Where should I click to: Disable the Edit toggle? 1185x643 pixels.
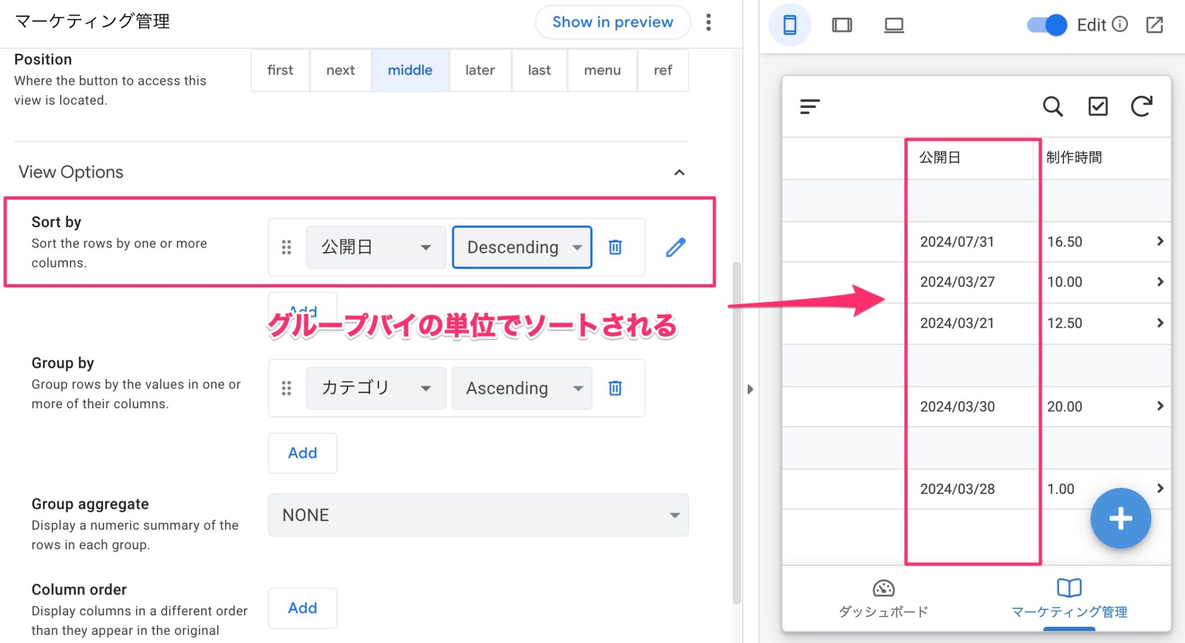click(x=1045, y=24)
